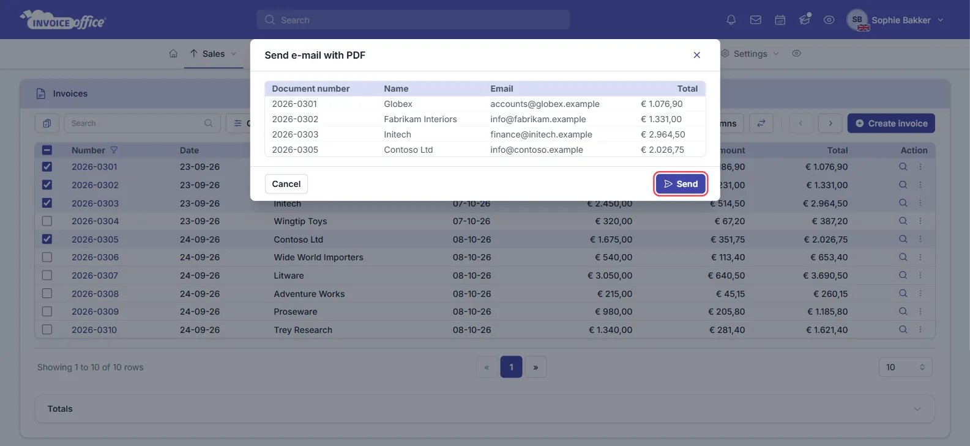
Task: Open the notifications bell icon
Action: (731, 20)
